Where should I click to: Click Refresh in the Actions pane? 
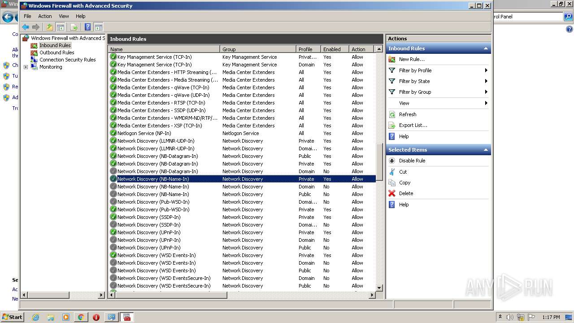tap(408, 114)
